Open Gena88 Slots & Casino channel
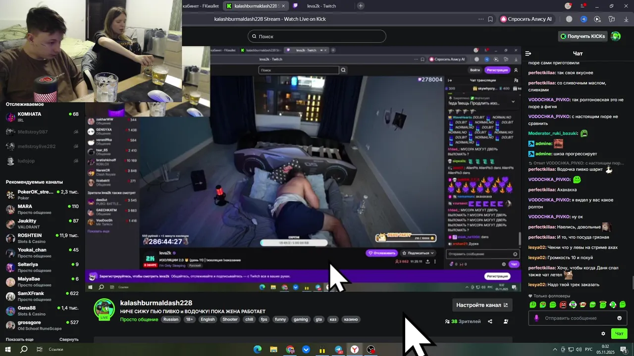 pyautogui.click(x=42, y=311)
